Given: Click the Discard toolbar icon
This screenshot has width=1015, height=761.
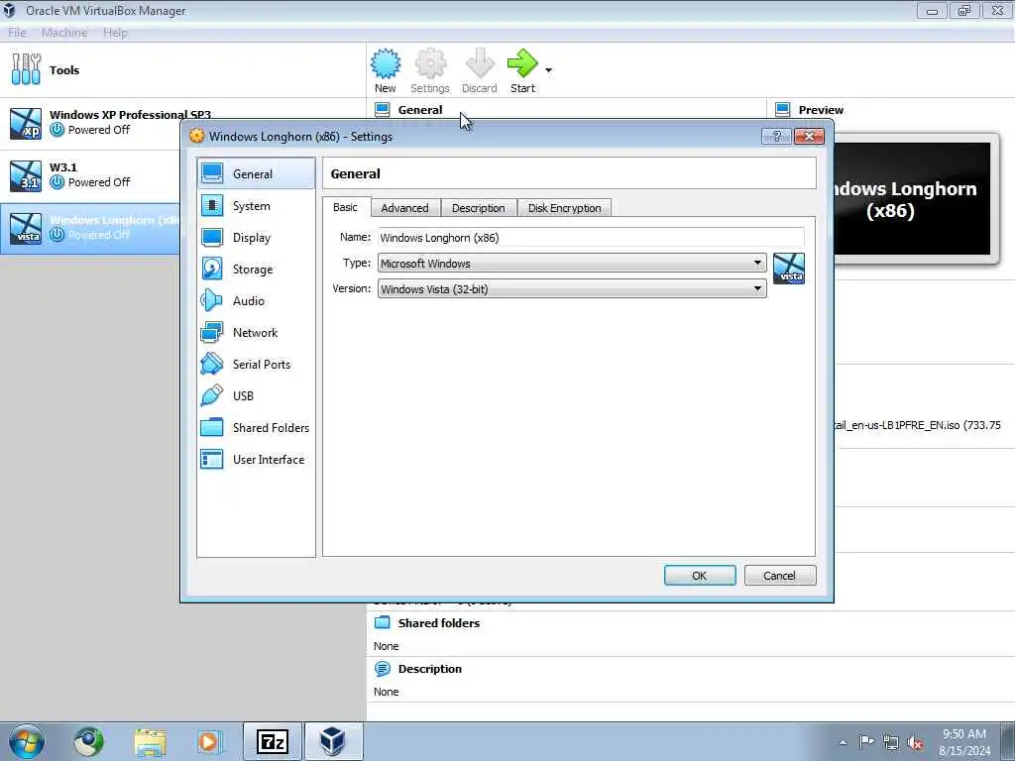Looking at the screenshot, I should pyautogui.click(x=480, y=64).
